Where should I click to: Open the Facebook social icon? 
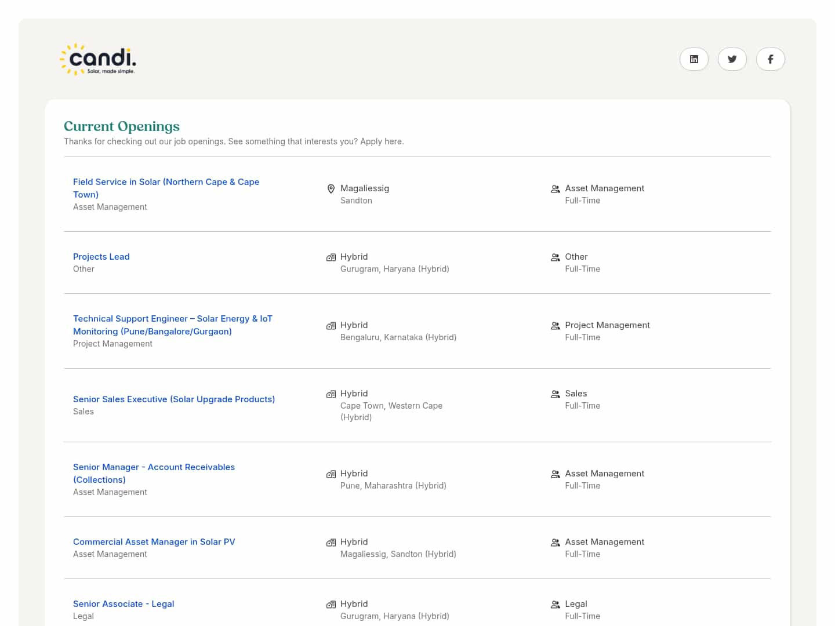770,59
